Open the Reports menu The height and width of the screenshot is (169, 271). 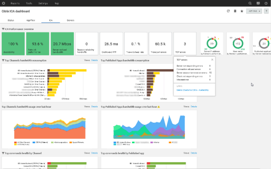coord(15,3)
